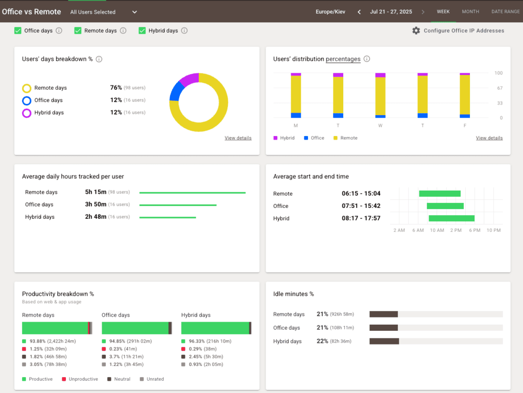The image size is (523, 393).
Task: Go to previous week with left arrow
Action: 359,12
